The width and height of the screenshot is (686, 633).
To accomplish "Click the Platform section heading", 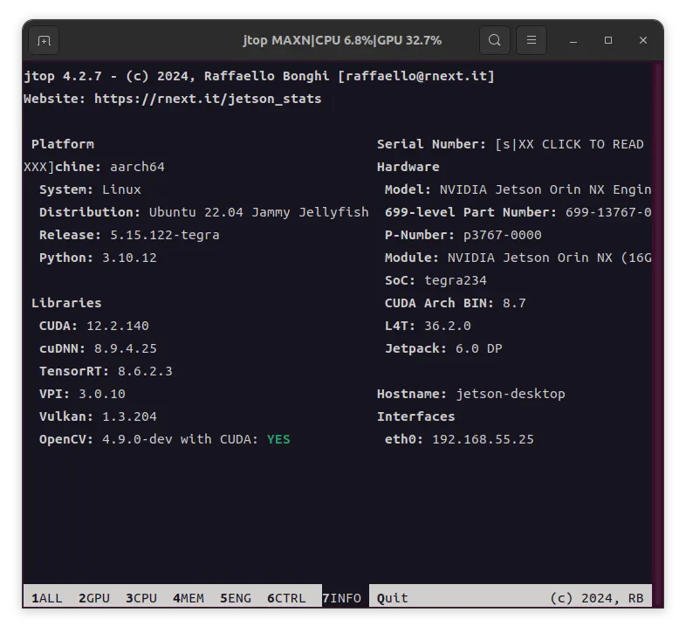I will [x=63, y=144].
